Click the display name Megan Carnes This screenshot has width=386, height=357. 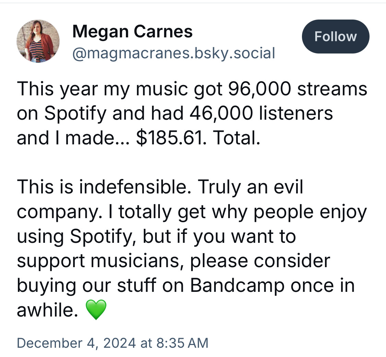point(132,32)
